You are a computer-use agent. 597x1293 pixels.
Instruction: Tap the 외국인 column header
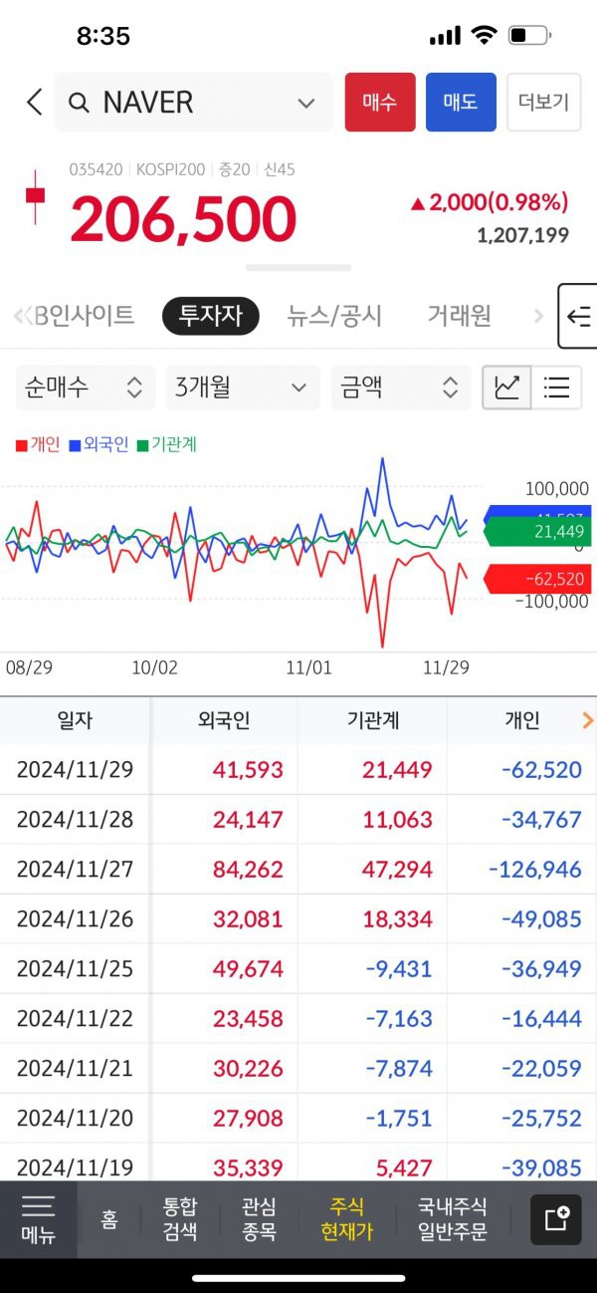point(224,720)
